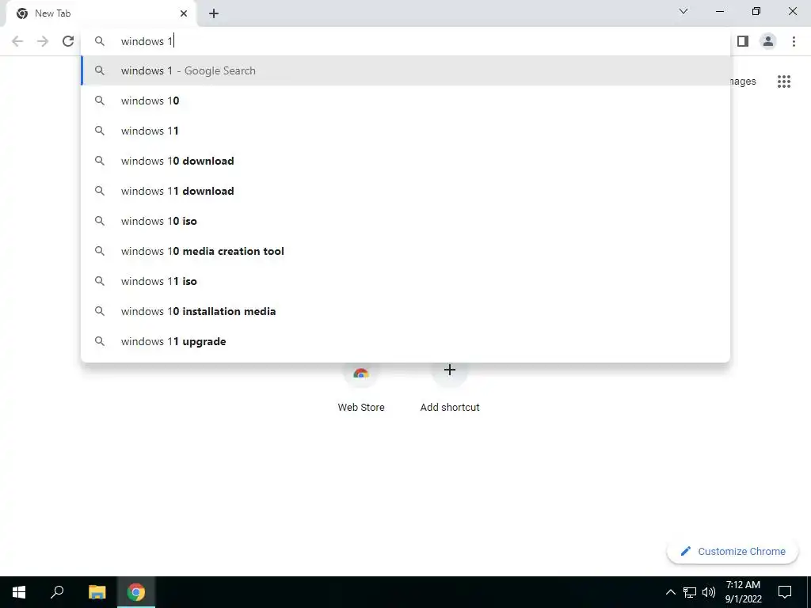Close the New Tab tab
The width and height of the screenshot is (811, 608).
pyautogui.click(x=184, y=13)
